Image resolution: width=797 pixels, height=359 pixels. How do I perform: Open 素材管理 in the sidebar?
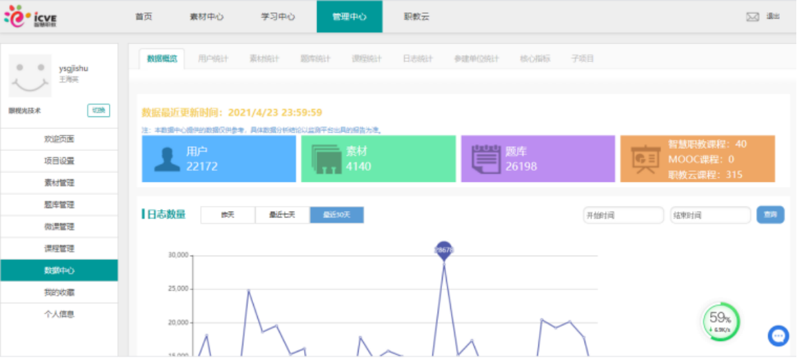click(59, 183)
